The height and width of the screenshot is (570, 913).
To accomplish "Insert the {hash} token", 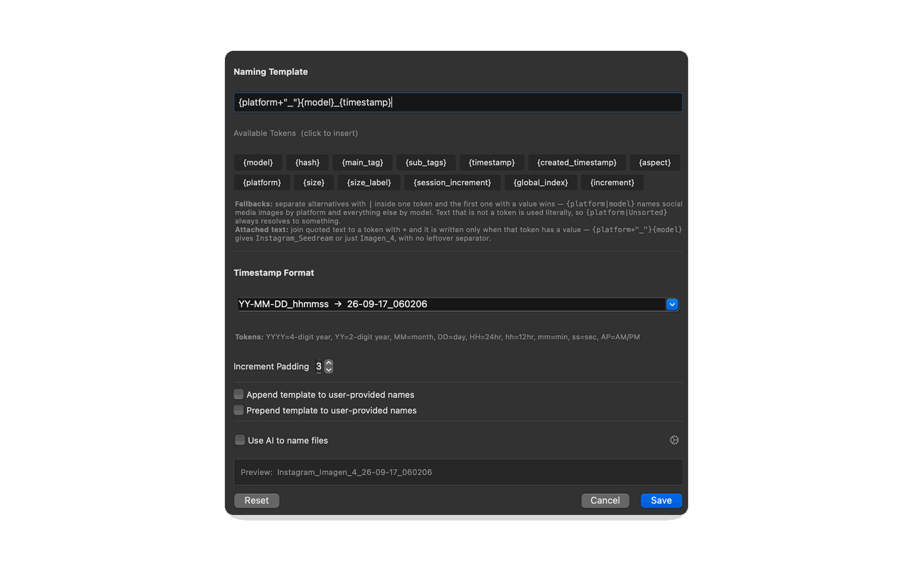I will coord(307,162).
